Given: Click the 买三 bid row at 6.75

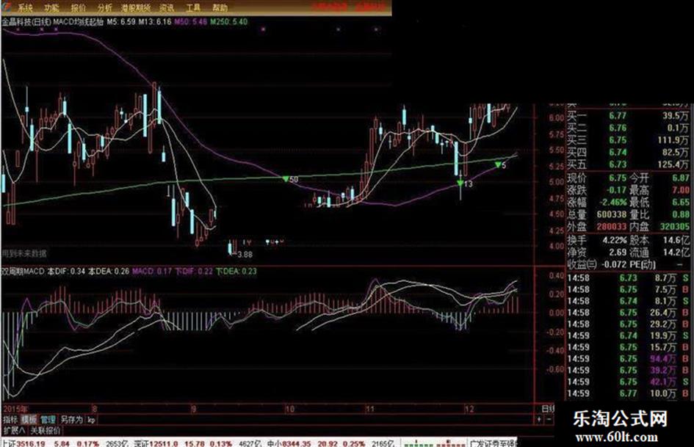Looking at the screenshot, I should [628, 140].
